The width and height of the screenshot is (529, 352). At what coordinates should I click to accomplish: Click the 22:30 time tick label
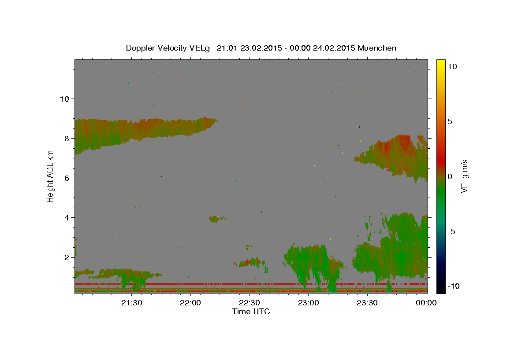pos(249,303)
